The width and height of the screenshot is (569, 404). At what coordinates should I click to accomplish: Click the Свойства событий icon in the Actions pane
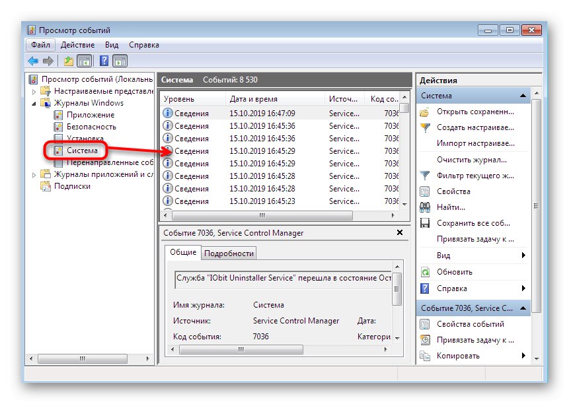(x=425, y=324)
